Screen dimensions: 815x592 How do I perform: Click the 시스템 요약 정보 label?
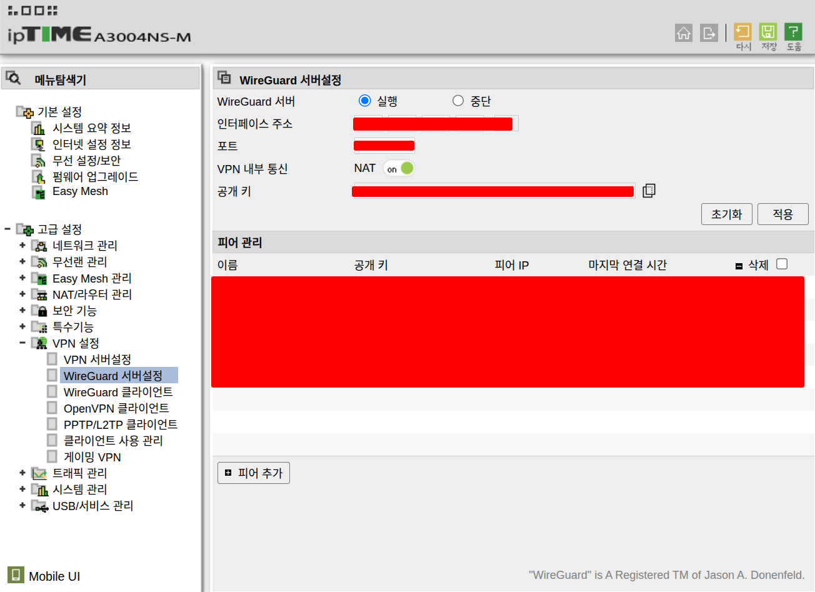[92, 128]
